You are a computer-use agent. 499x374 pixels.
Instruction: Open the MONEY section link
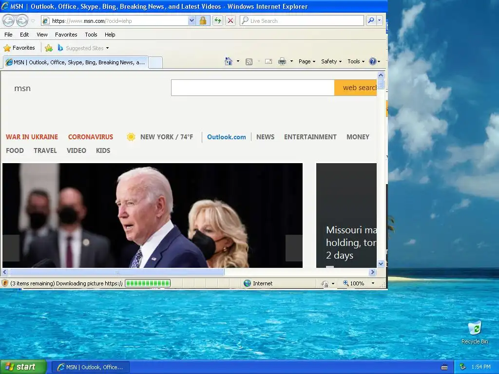click(x=358, y=137)
